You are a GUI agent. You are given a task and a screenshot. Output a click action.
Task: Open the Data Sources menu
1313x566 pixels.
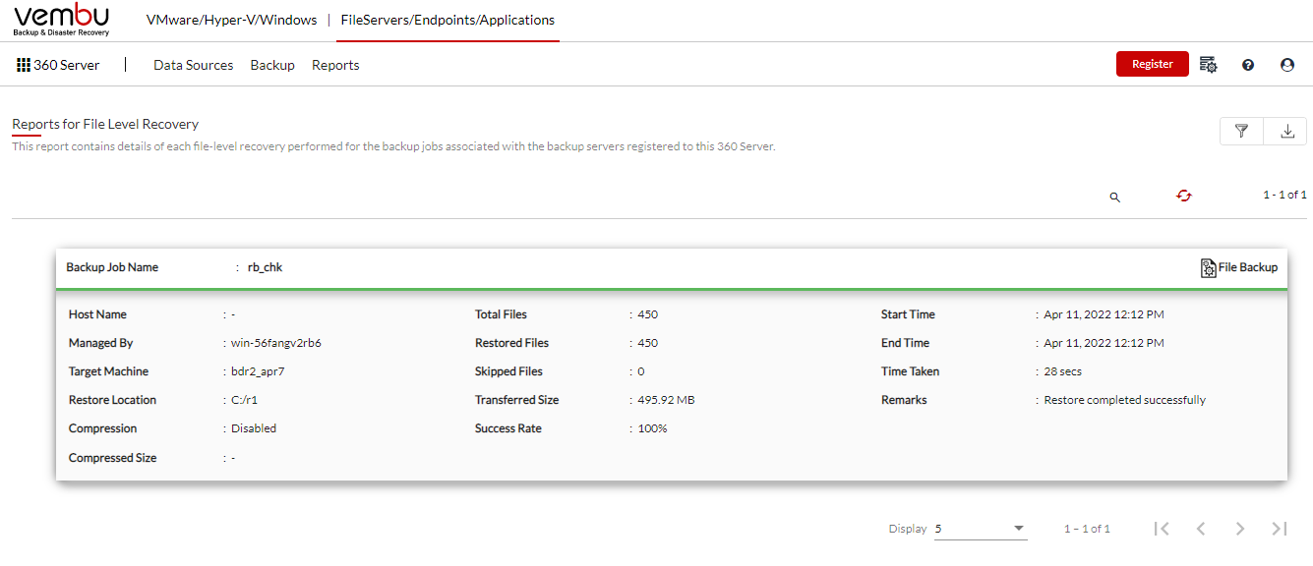click(194, 65)
